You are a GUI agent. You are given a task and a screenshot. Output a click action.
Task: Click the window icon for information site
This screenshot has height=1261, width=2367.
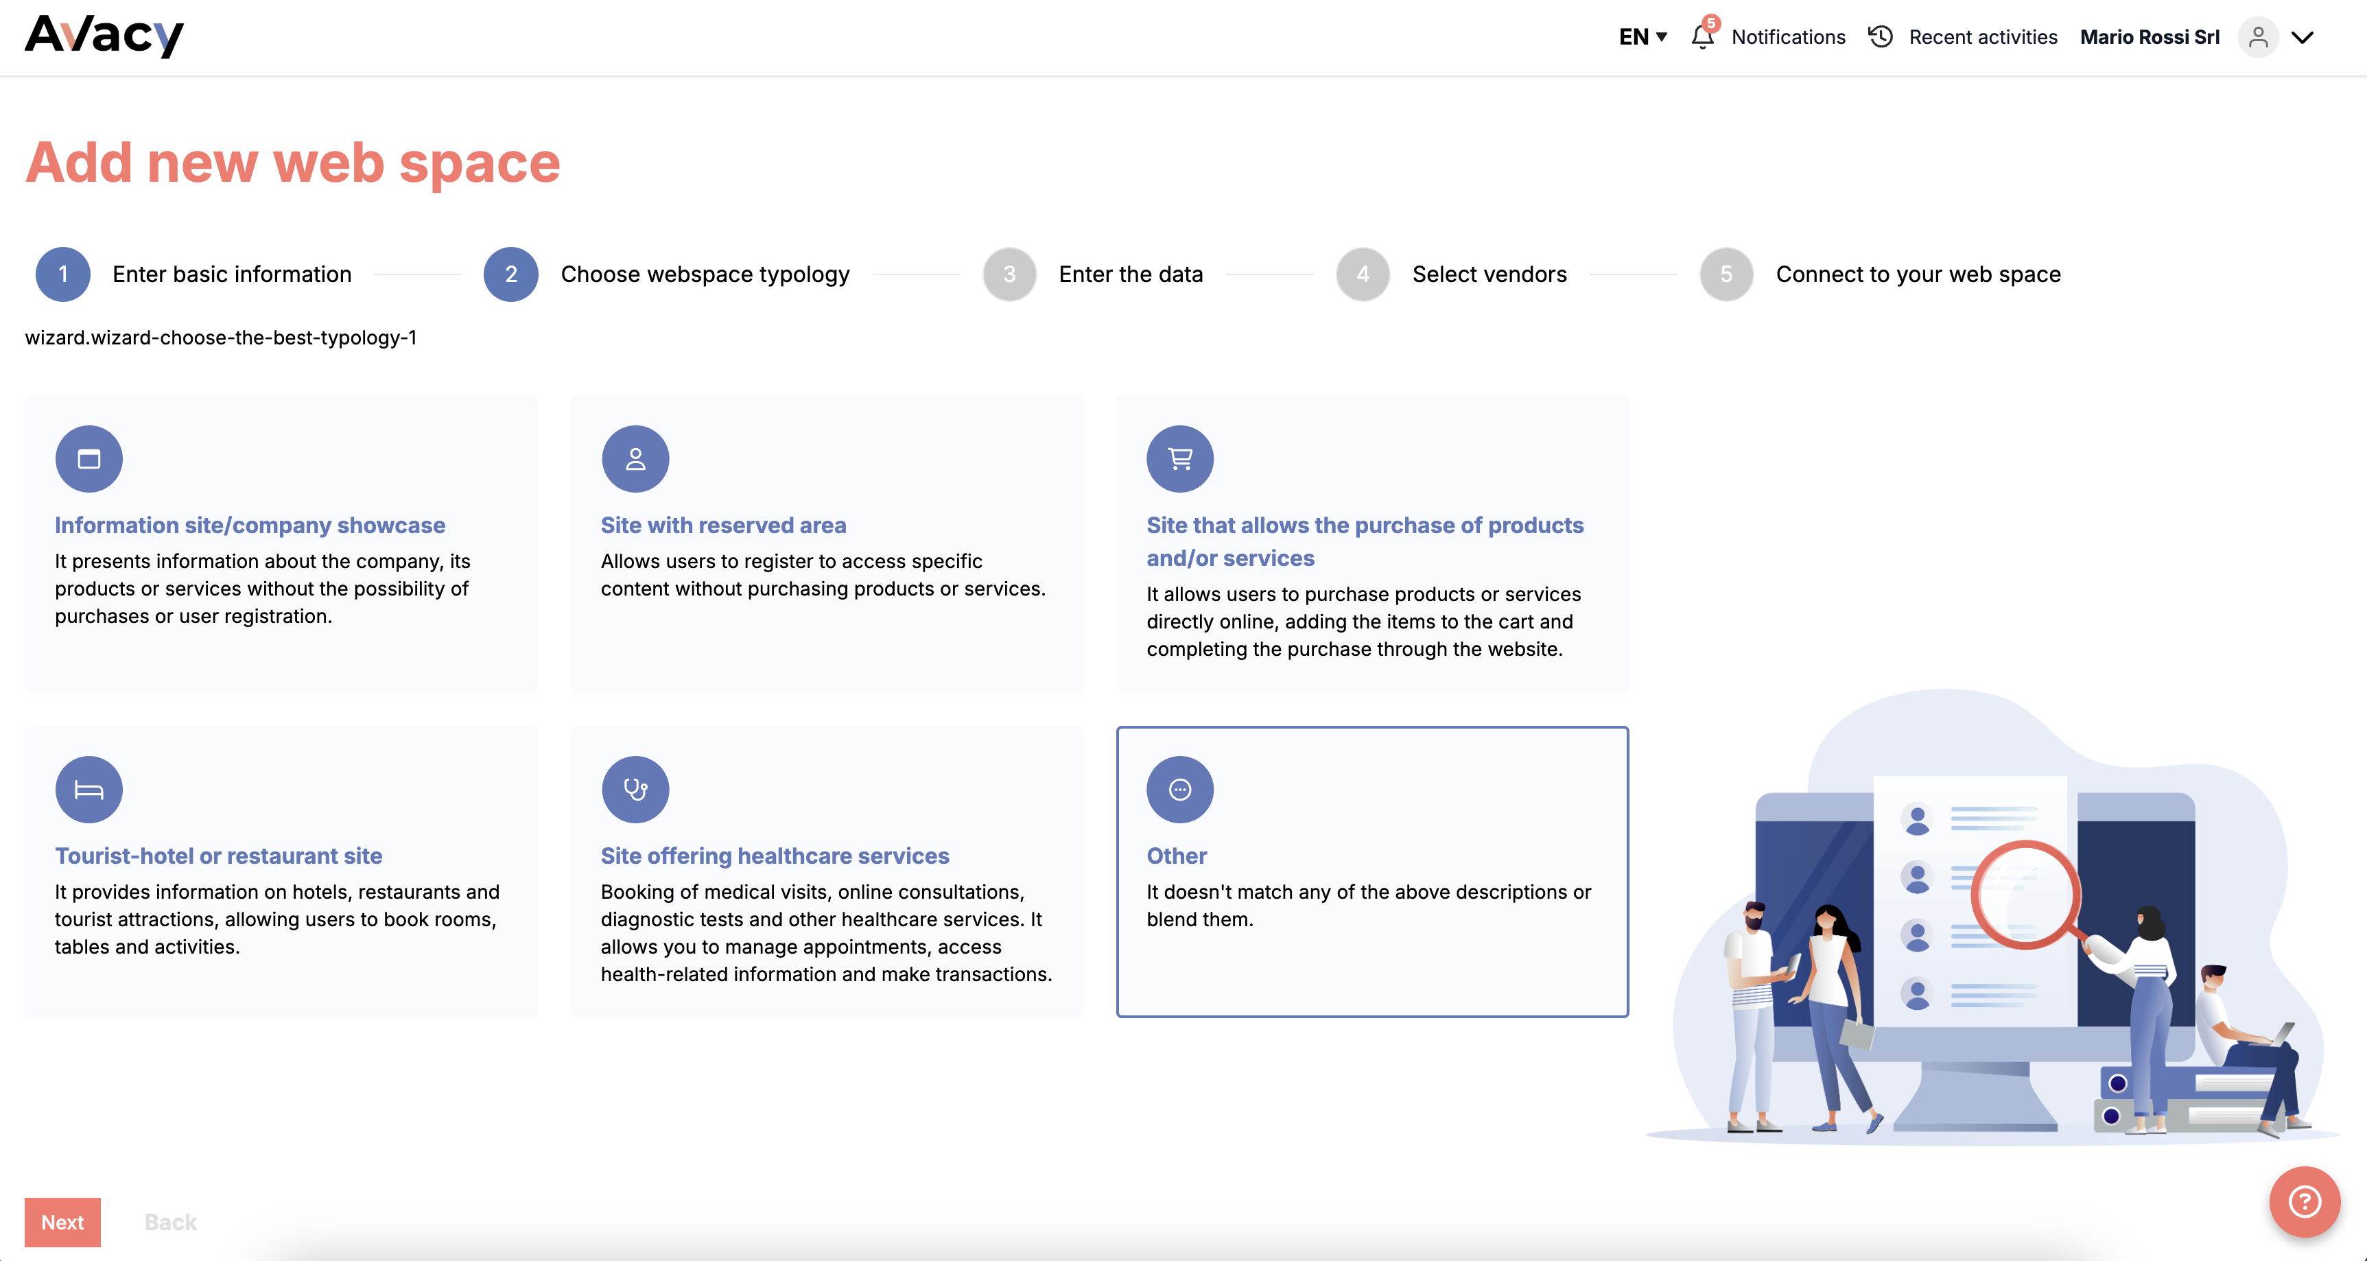[x=89, y=458]
